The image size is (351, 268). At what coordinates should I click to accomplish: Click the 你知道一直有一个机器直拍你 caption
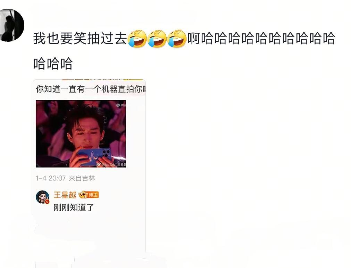coord(91,89)
